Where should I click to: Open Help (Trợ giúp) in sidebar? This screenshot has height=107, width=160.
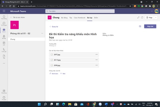(x=4, y=98)
